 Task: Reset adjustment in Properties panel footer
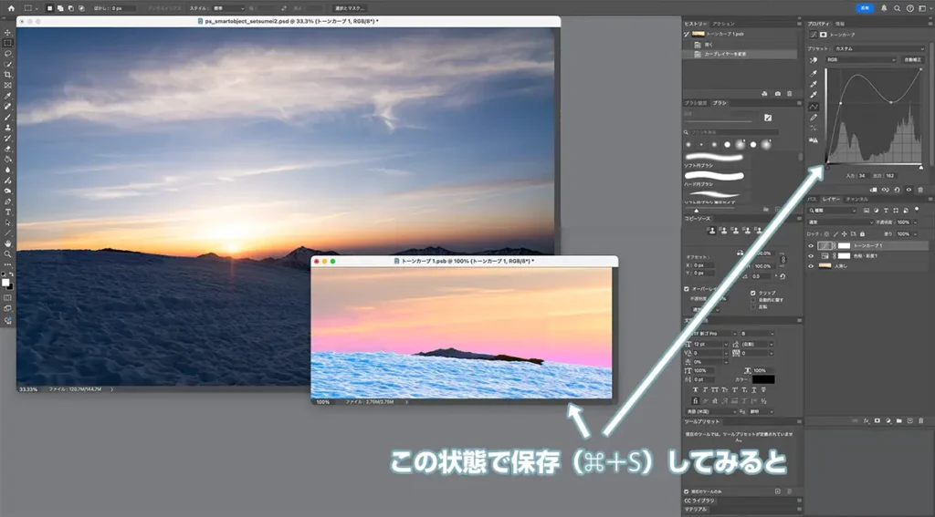[897, 190]
